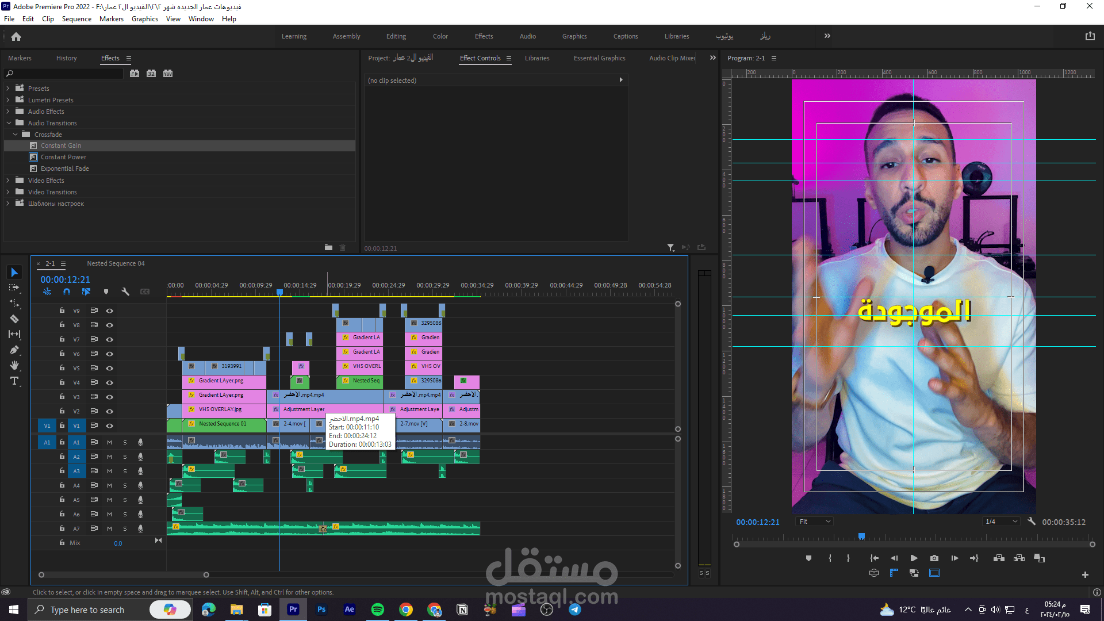Select the Hand tool
The image size is (1104, 621).
coord(14,365)
